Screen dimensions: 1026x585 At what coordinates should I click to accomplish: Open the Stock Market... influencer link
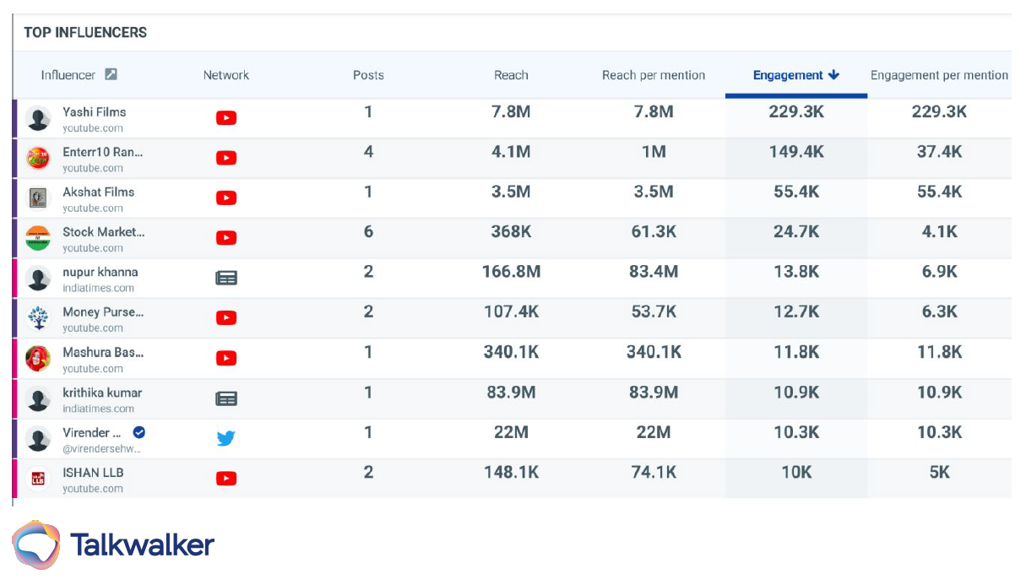click(103, 231)
